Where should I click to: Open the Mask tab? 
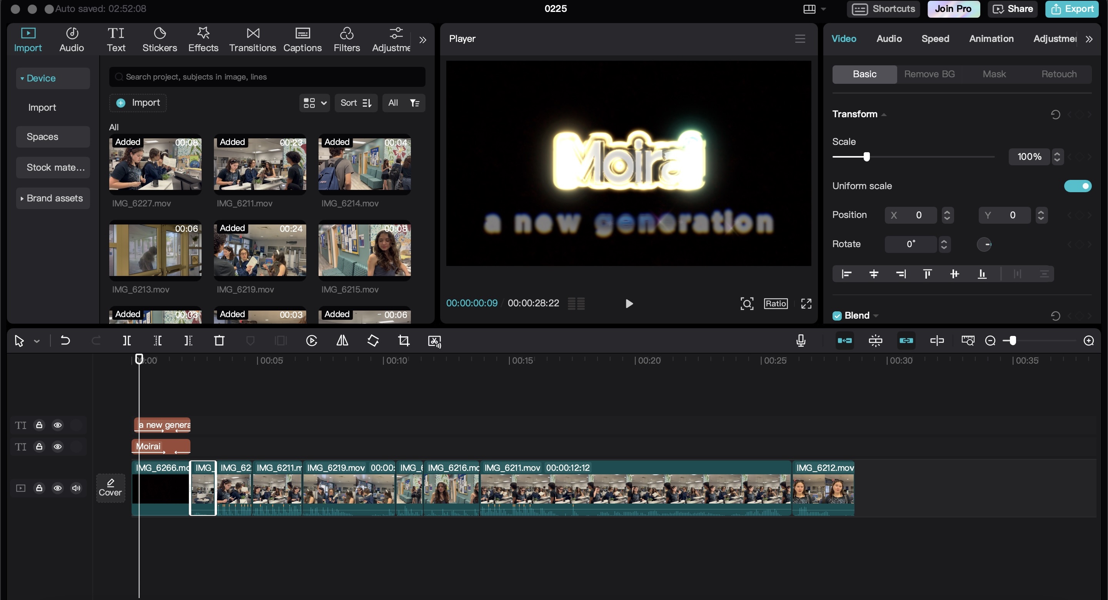994,74
